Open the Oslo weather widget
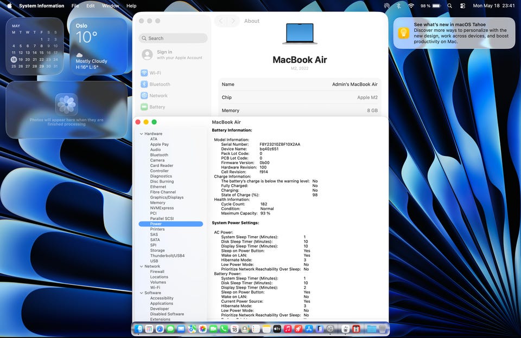521x338 pixels. pyautogui.click(x=99, y=46)
